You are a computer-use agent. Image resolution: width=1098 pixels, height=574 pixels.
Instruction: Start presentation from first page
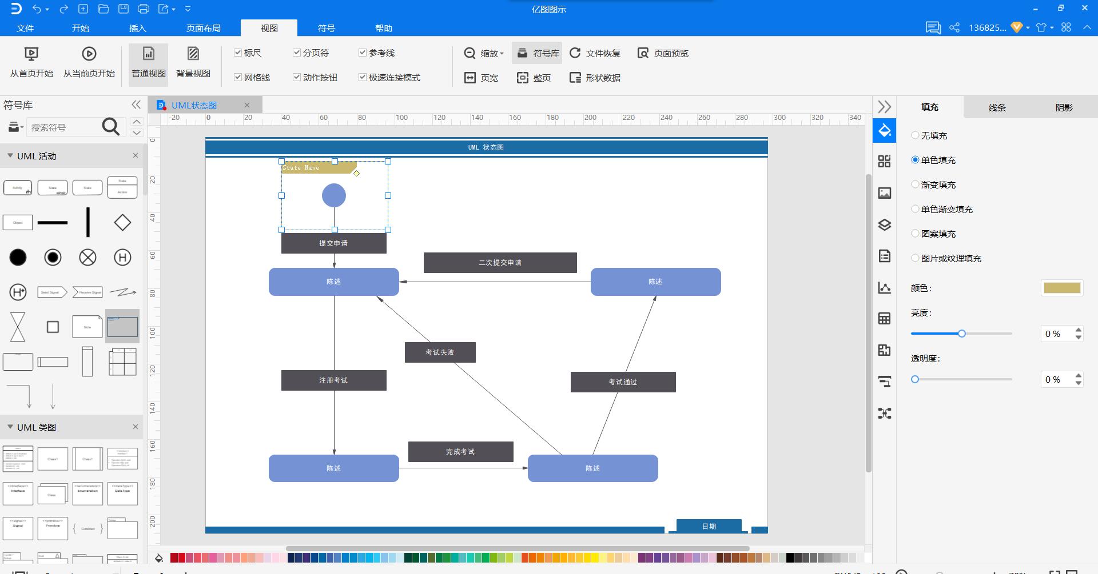[31, 62]
